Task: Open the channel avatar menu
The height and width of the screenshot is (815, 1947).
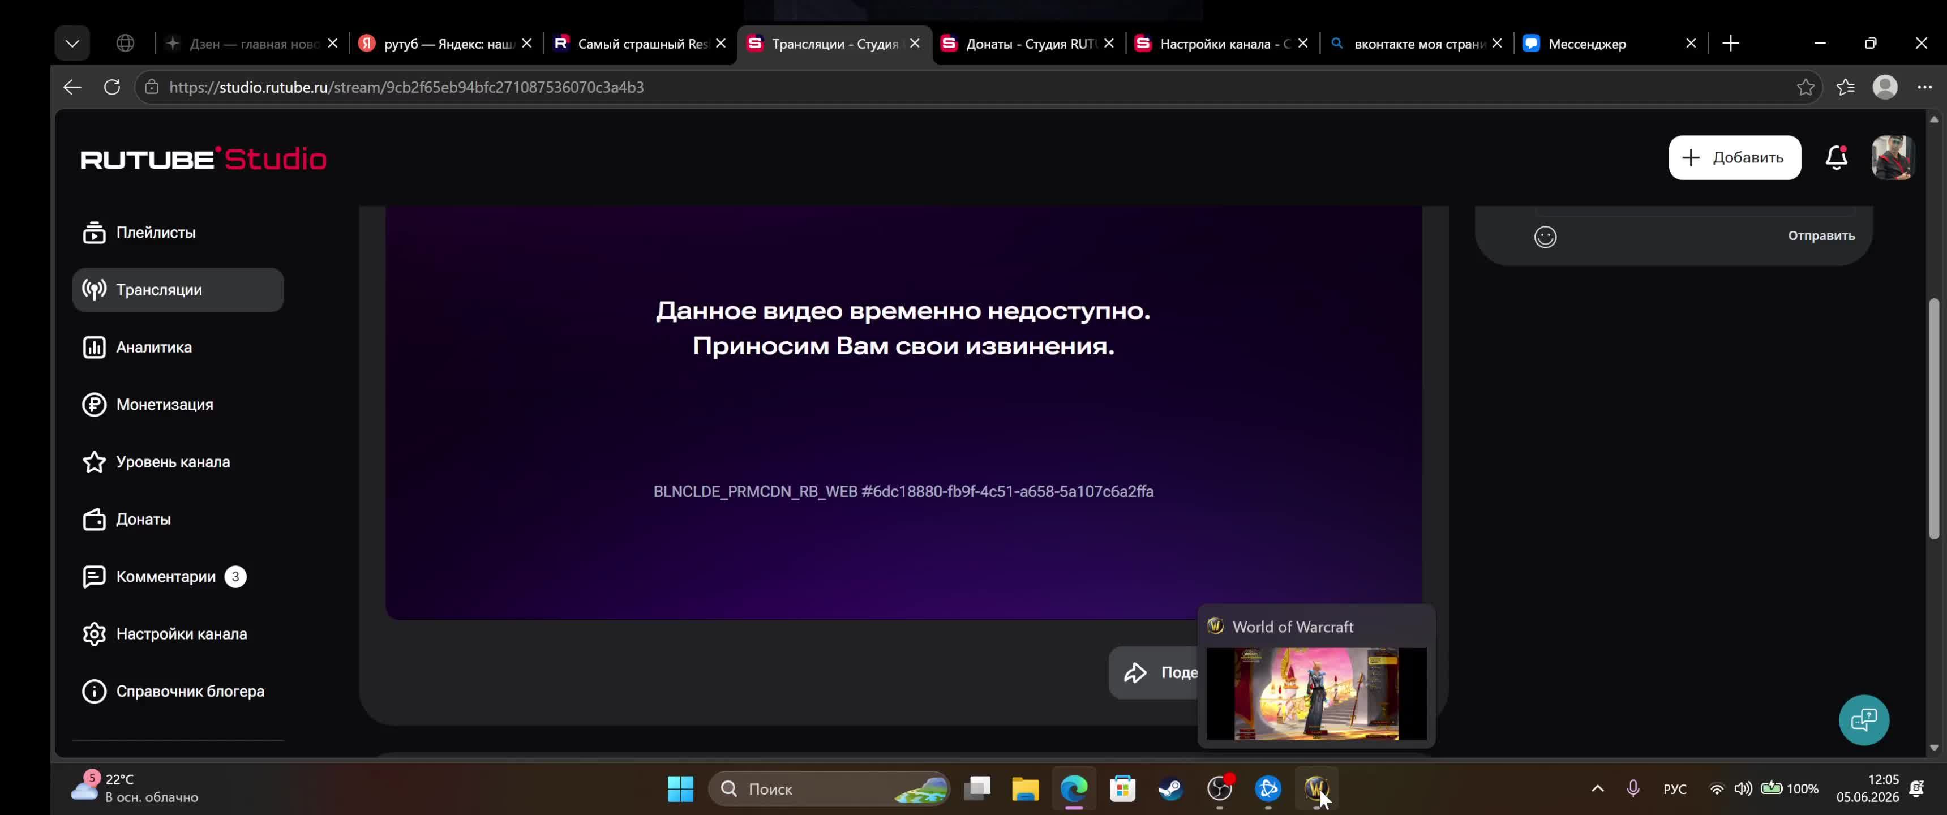Action: pos(1892,157)
